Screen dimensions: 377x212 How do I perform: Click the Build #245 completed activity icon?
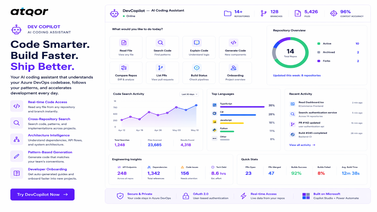pos(292,135)
